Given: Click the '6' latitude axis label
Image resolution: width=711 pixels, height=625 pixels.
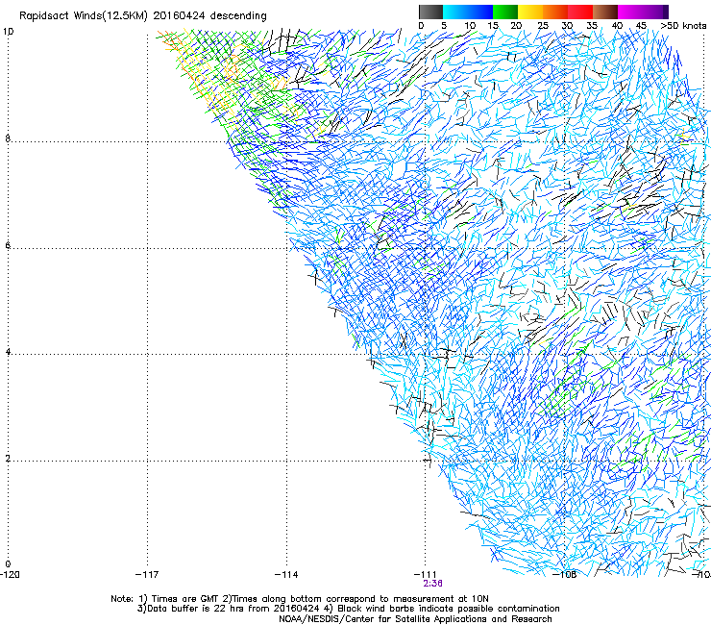Looking at the screenshot, I should coord(8,245).
